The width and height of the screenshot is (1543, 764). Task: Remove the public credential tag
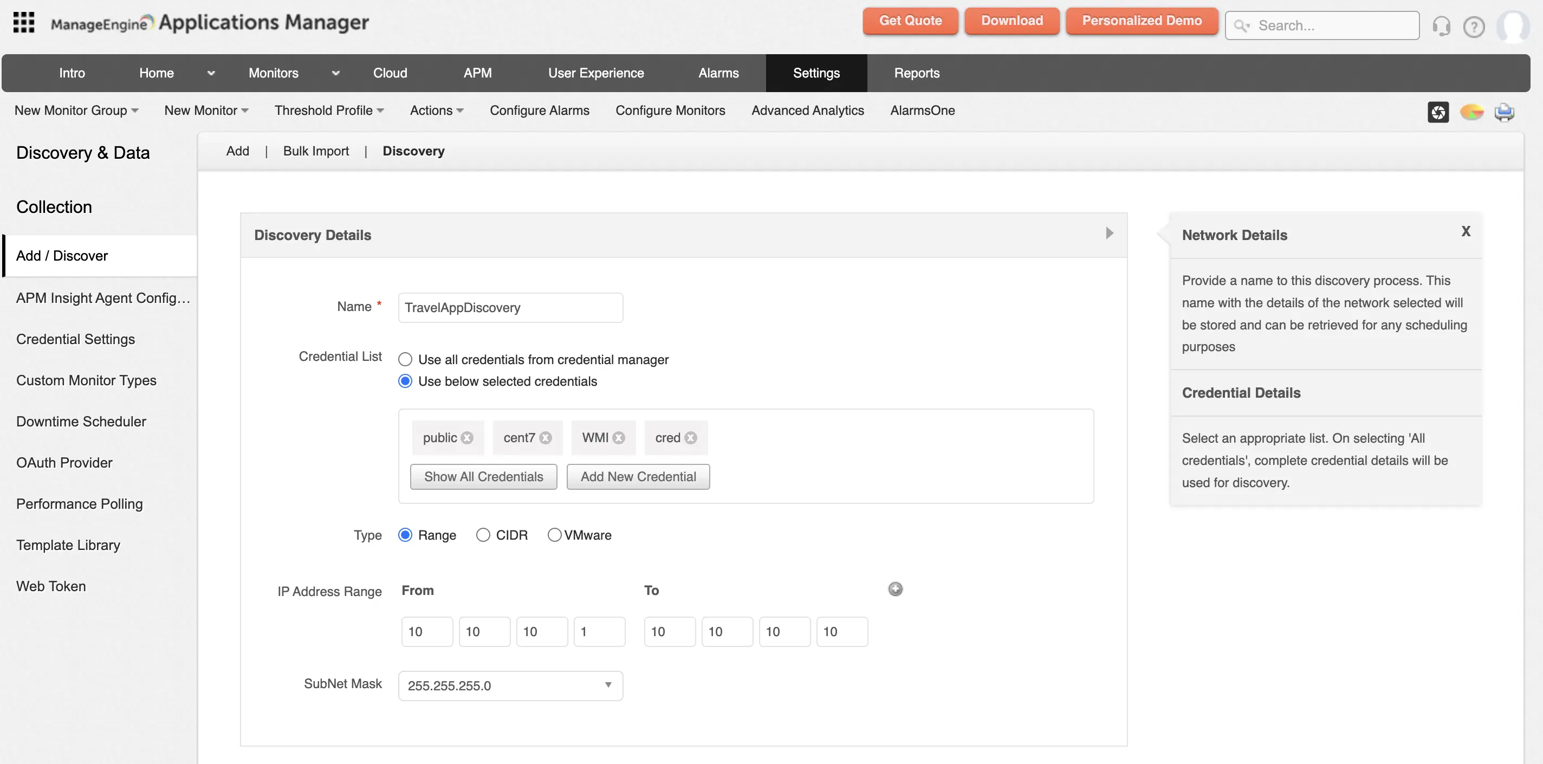click(x=468, y=438)
